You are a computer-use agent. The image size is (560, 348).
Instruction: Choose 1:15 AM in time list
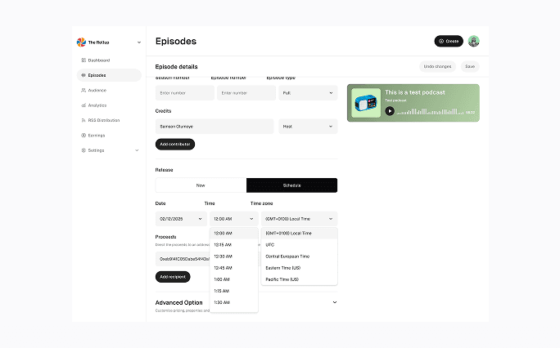click(233, 291)
